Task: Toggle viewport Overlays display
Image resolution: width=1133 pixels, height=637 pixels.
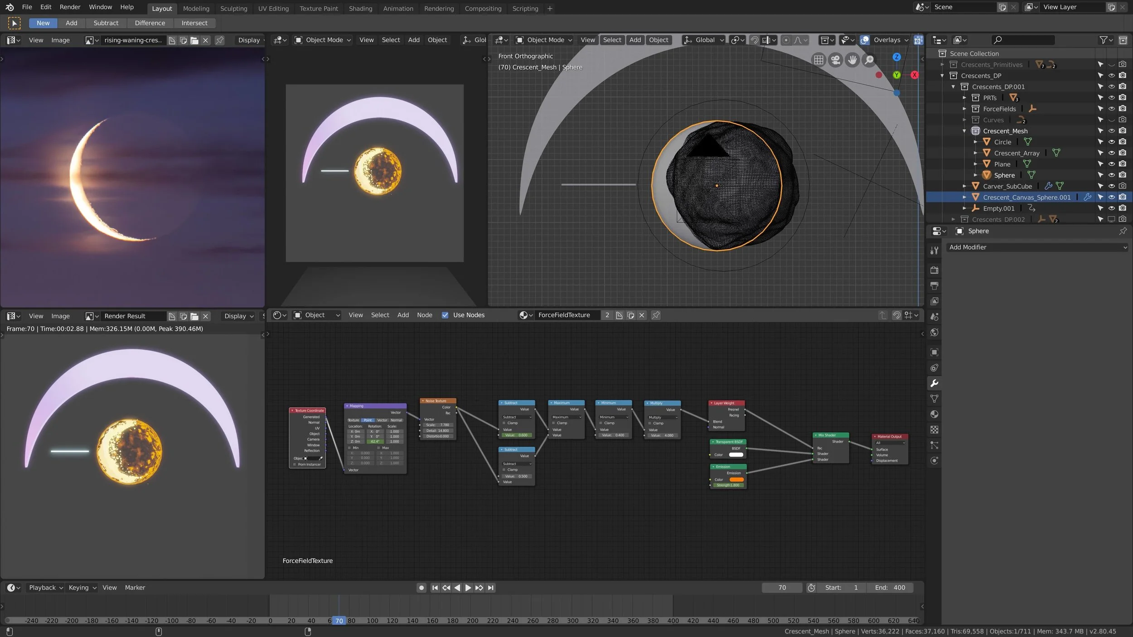Action: (x=865, y=40)
